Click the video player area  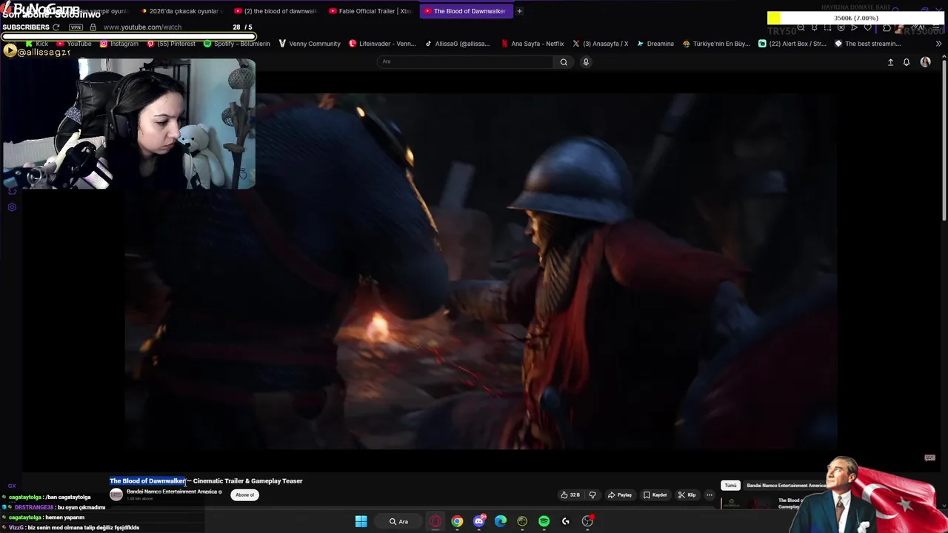pos(481,271)
